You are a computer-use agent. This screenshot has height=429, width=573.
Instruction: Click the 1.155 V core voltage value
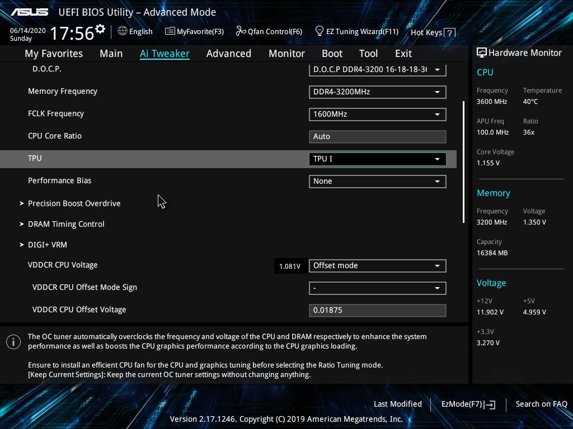click(x=488, y=163)
